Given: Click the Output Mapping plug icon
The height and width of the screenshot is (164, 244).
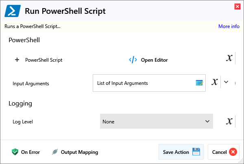Looking at the screenshot, I should point(55,152).
